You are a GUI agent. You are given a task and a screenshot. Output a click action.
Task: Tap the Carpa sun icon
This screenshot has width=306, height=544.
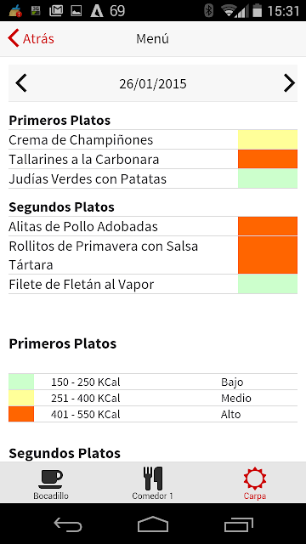[255, 479]
